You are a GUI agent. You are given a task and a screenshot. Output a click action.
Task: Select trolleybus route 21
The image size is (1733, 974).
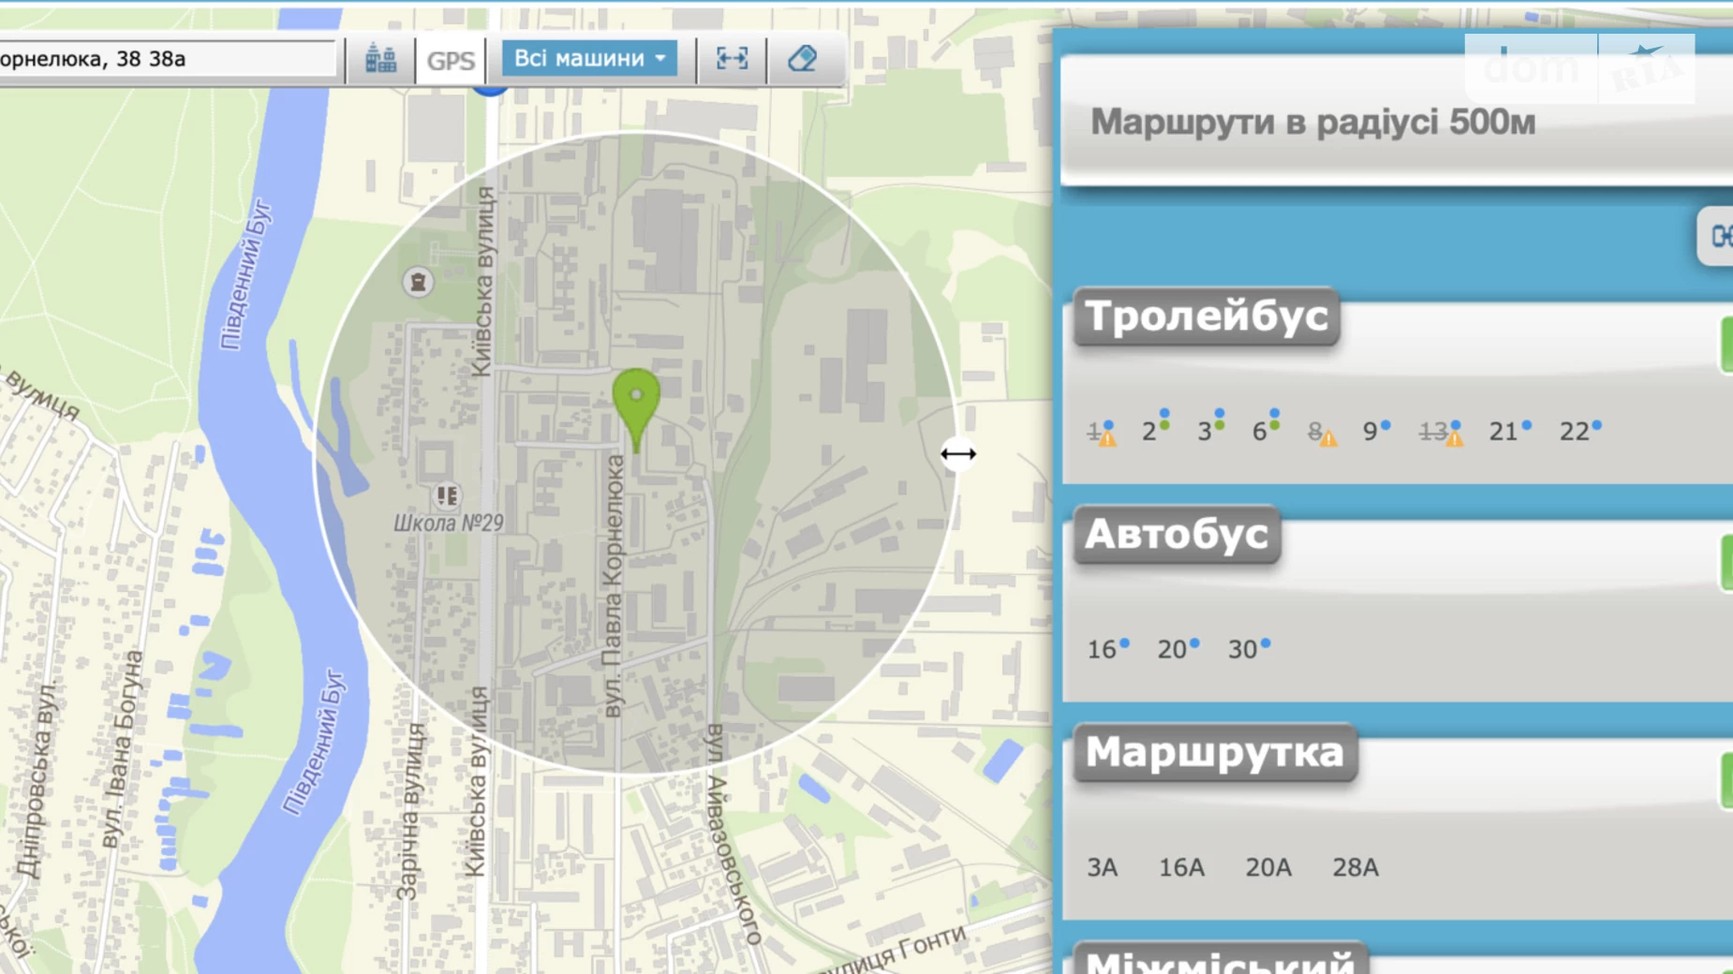tap(1503, 432)
